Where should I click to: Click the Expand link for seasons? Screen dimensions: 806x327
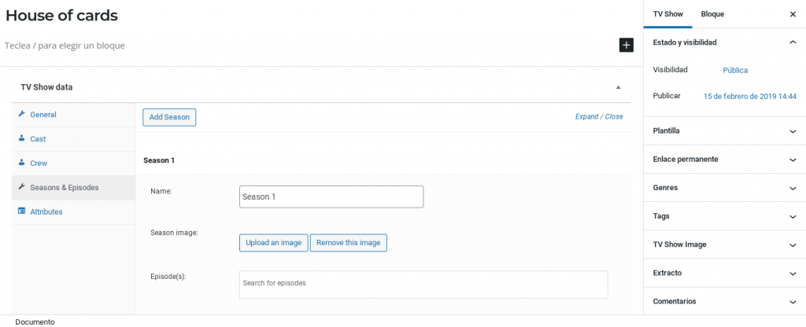(586, 116)
